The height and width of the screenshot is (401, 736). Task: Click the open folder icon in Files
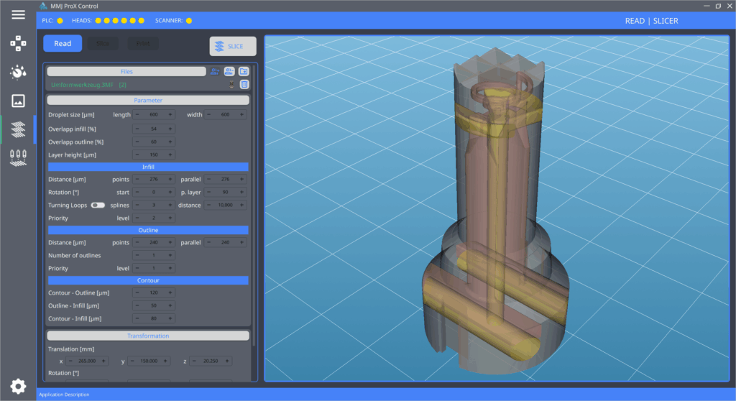[x=244, y=71]
